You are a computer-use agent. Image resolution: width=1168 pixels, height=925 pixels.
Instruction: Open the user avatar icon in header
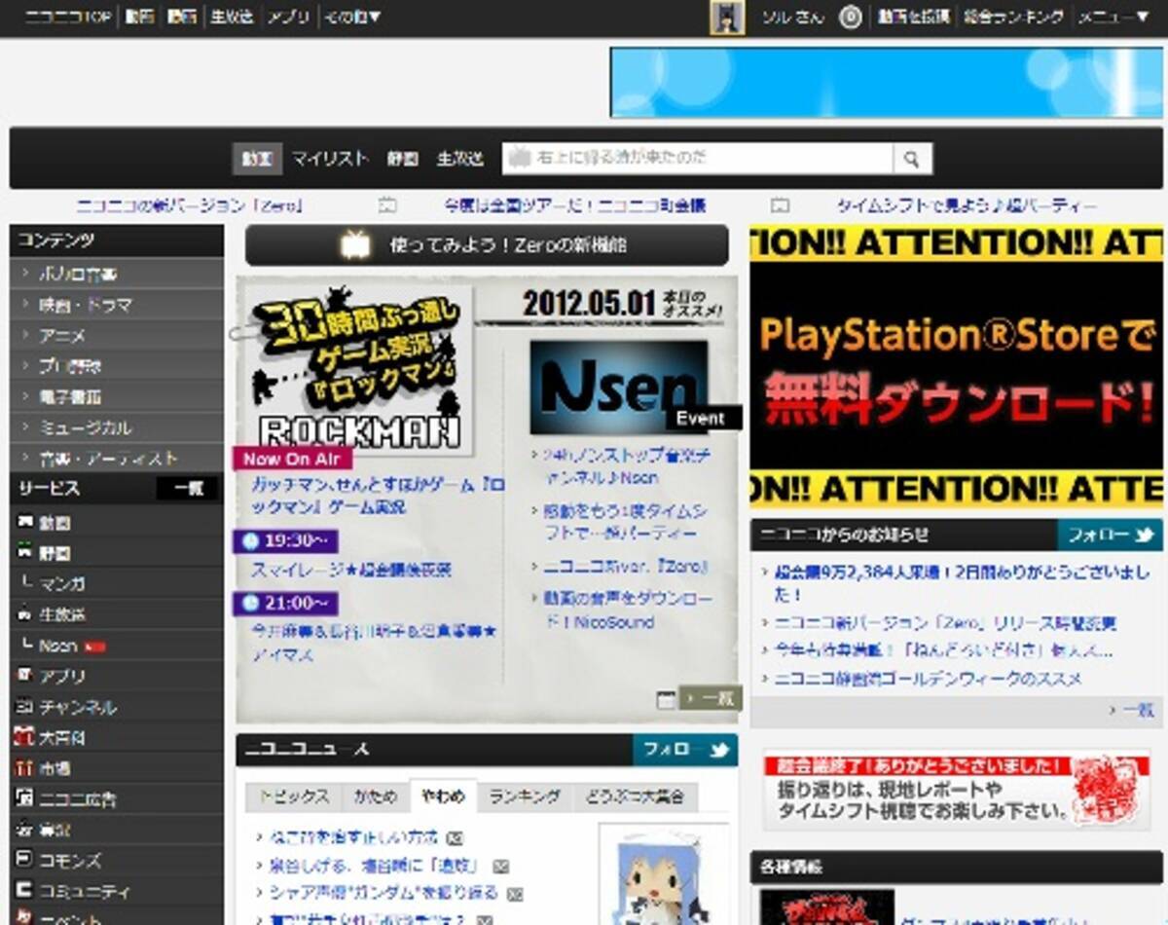pyautogui.click(x=726, y=18)
